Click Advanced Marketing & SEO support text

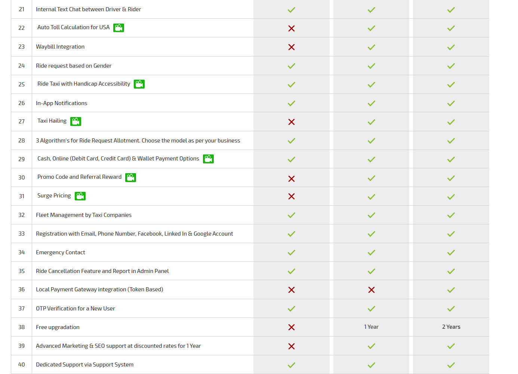[x=118, y=346]
